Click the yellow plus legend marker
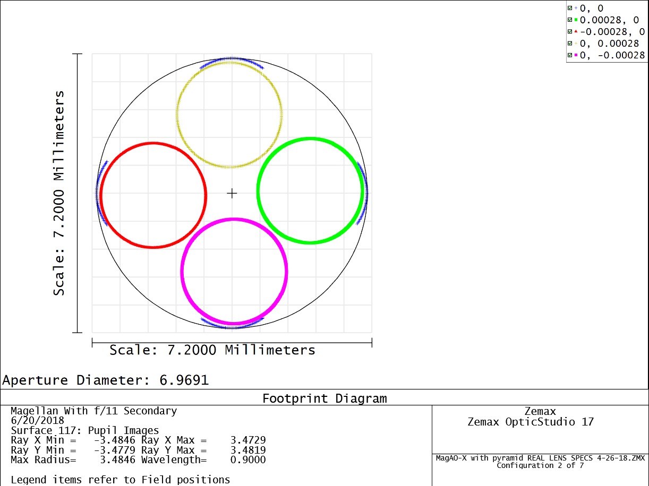This screenshot has width=649, height=486. click(x=576, y=44)
